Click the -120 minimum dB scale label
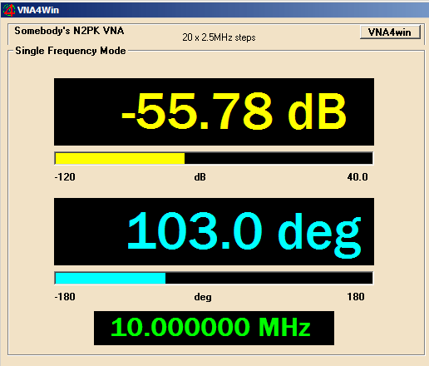Screen dimensions: 429x366 pyautogui.click(x=65, y=177)
